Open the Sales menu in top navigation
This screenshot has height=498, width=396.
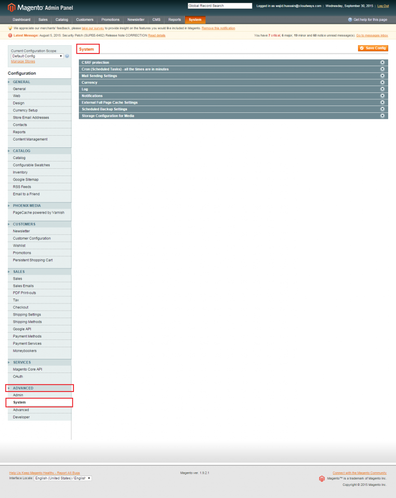point(43,19)
